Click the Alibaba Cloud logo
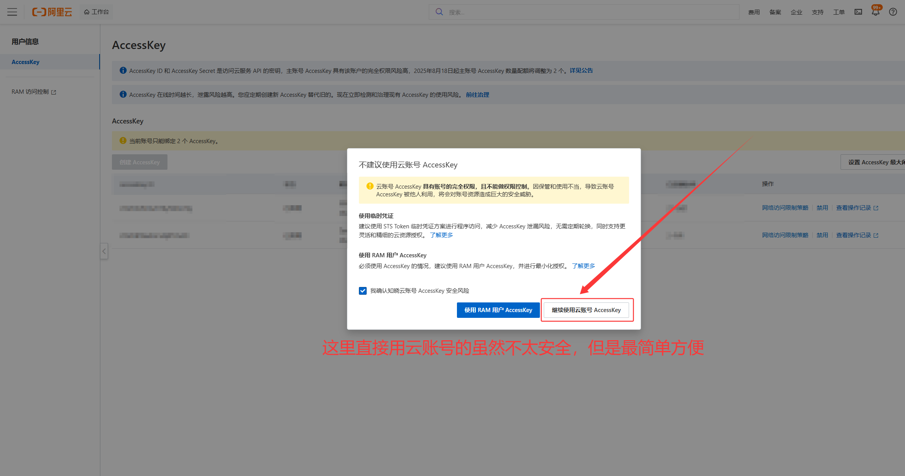The width and height of the screenshot is (905, 476). (52, 12)
